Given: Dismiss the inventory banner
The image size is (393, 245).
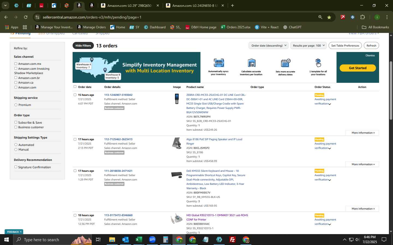Looking at the screenshot, I should coord(370,55).
